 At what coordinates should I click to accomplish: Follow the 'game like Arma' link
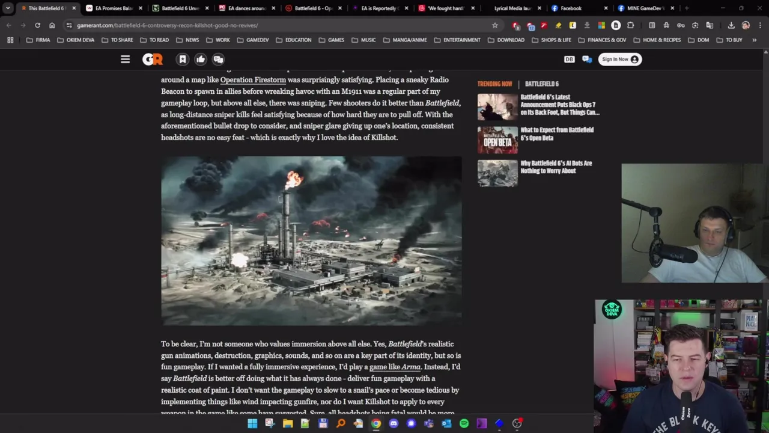(x=395, y=367)
